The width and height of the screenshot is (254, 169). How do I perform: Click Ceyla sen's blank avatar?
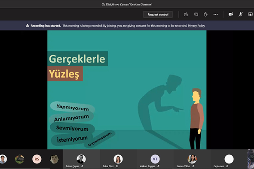pyautogui.click(x=229, y=159)
